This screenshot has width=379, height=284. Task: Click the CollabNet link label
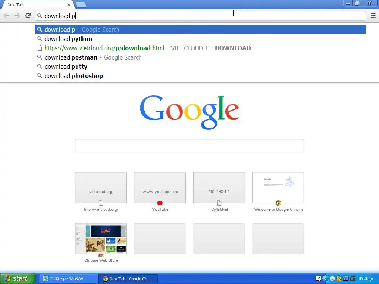pos(219,209)
